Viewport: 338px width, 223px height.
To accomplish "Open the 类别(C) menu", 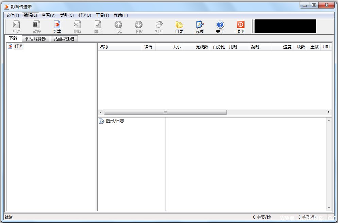I will 67,15.
